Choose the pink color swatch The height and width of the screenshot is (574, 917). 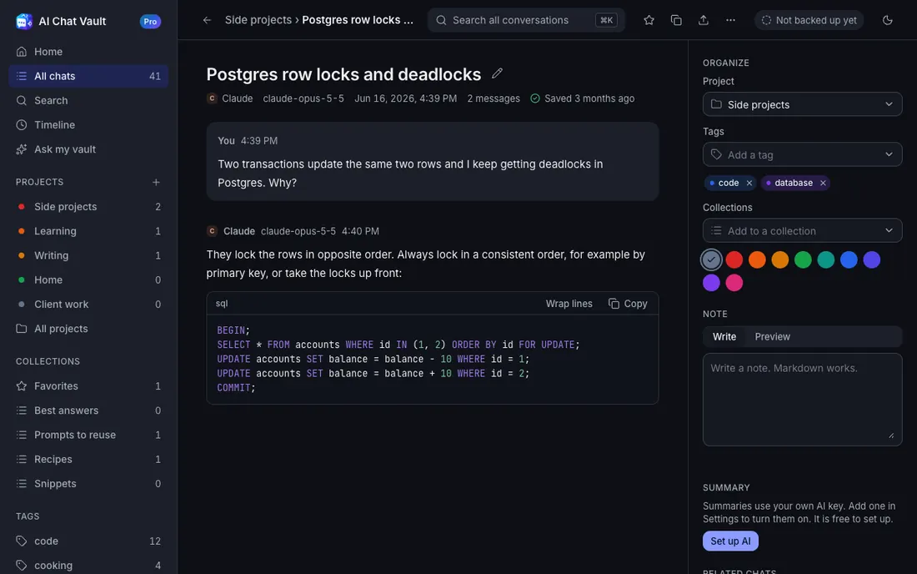pyautogui.click(x=734, y=283)
